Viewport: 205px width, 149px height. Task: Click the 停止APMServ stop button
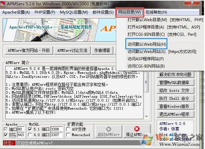point(137,131)
